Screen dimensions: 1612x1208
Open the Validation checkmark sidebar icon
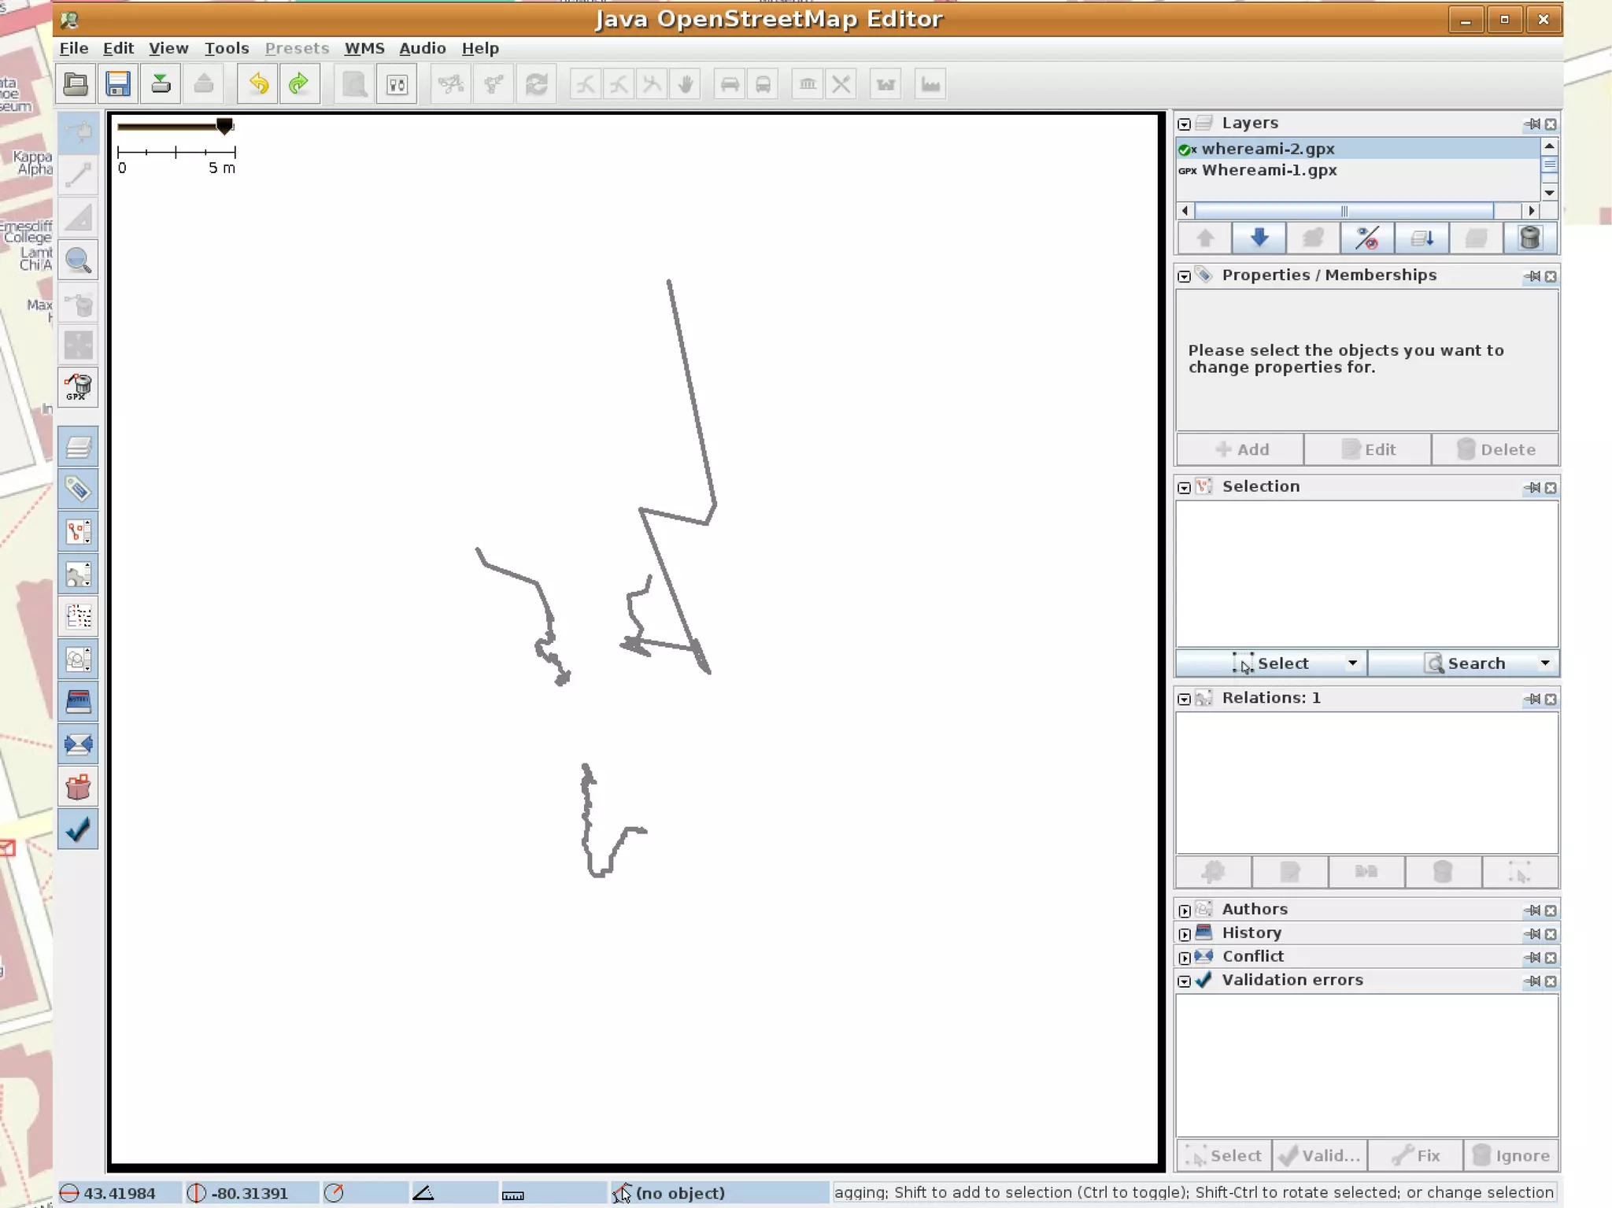pyautogui.click(x=78, y=829)
